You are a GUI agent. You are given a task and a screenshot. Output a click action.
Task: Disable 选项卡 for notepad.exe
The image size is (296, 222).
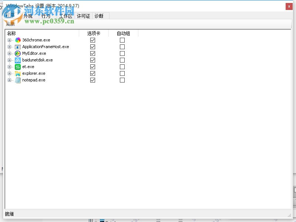coord(92,80)
